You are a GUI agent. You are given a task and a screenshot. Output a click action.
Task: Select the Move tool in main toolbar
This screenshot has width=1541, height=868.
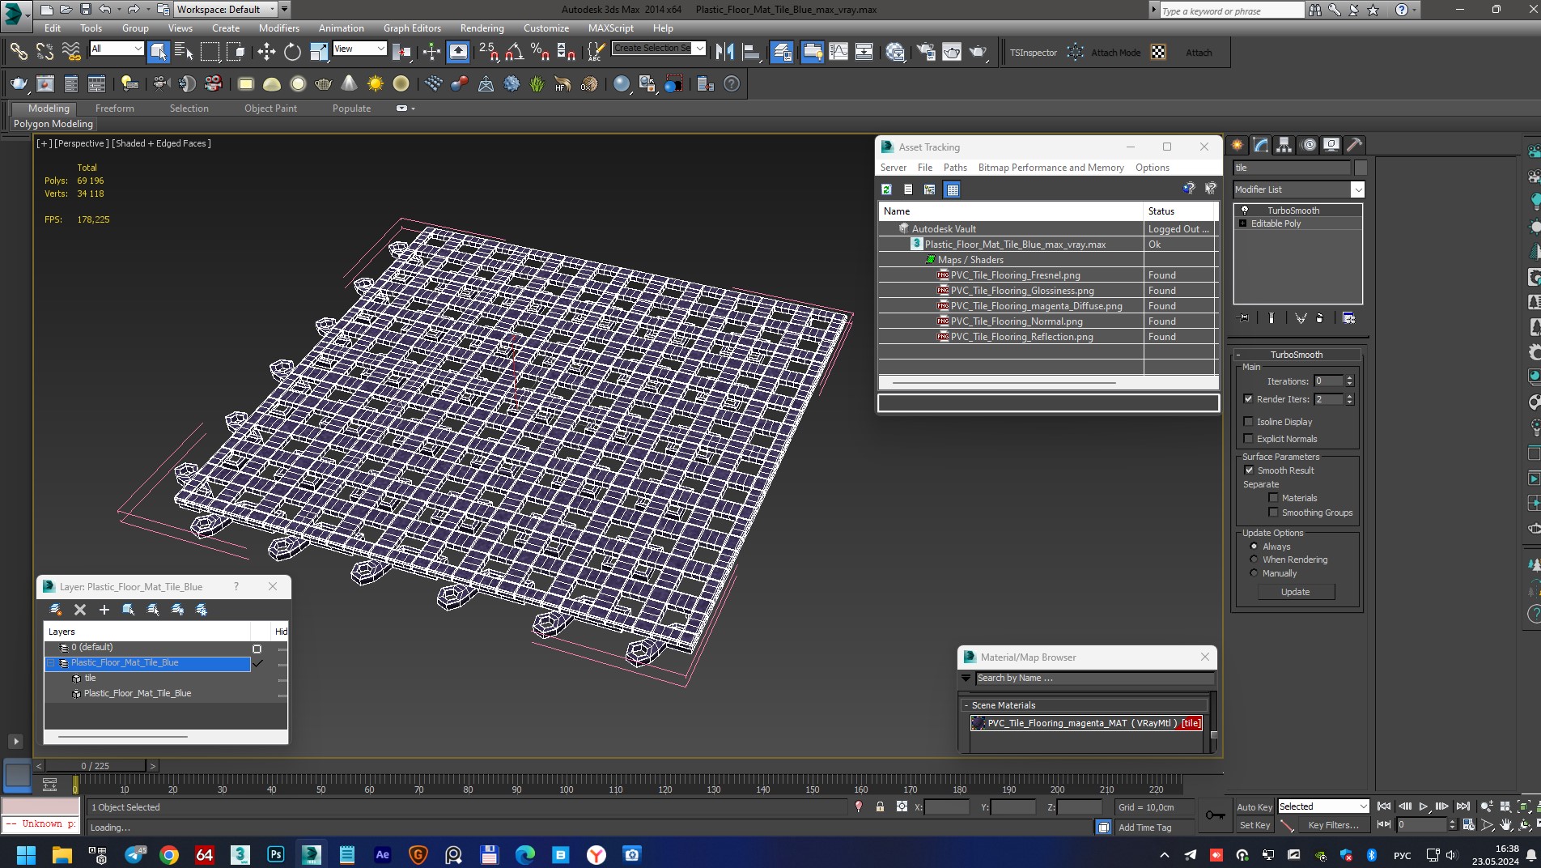(x=266, y=53)
